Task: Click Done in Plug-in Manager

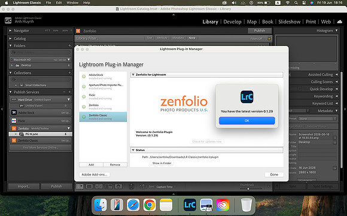Action: 274,174
